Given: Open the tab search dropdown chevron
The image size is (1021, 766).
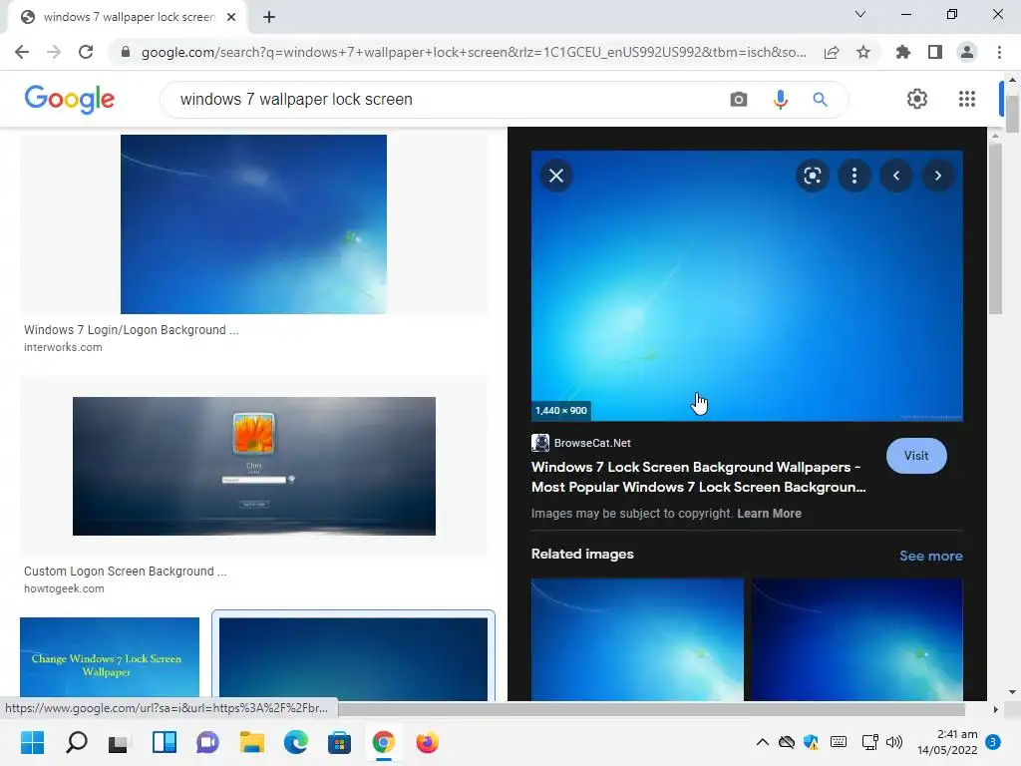Looking at the screenshot, I should [x=860, y=14].
